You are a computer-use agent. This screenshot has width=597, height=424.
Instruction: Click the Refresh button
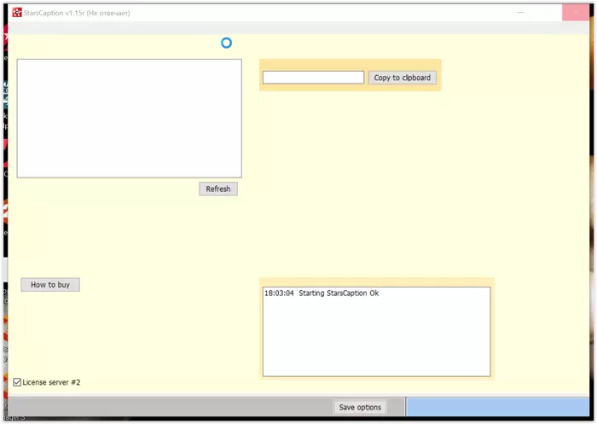point(218,189)
